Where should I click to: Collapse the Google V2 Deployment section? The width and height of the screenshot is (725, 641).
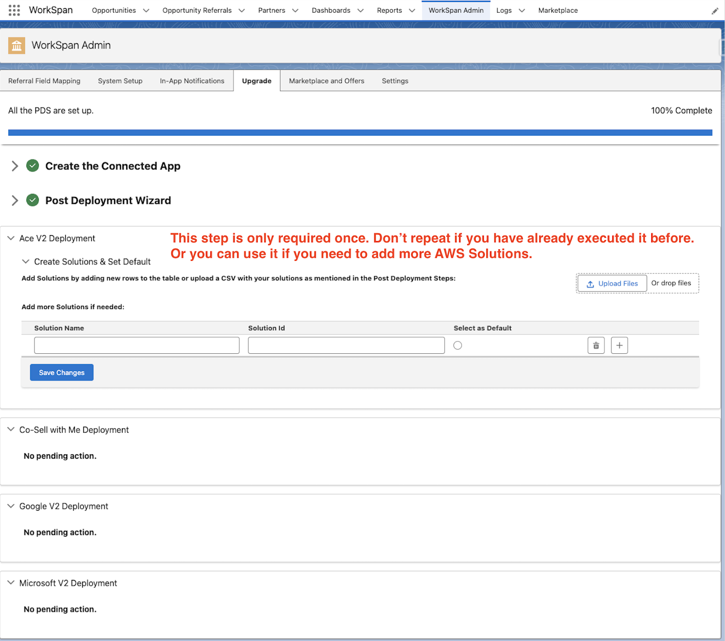click(11, 506)
